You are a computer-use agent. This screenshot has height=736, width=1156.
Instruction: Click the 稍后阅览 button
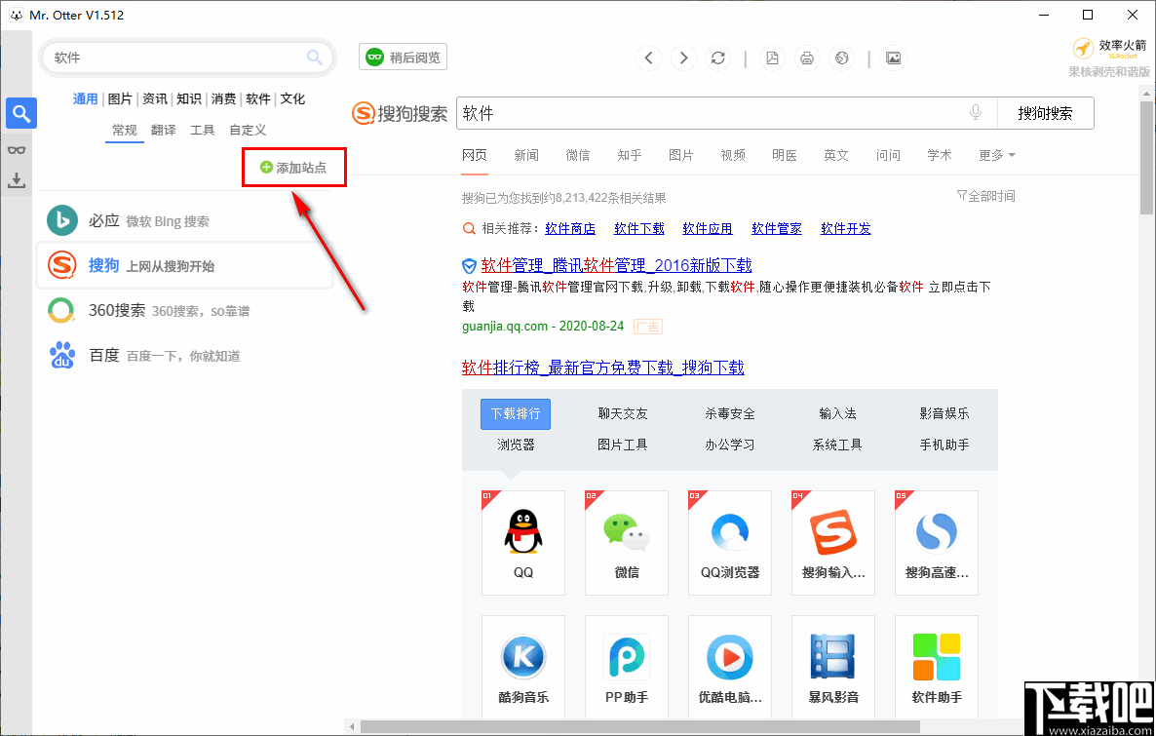coord(404,57)
